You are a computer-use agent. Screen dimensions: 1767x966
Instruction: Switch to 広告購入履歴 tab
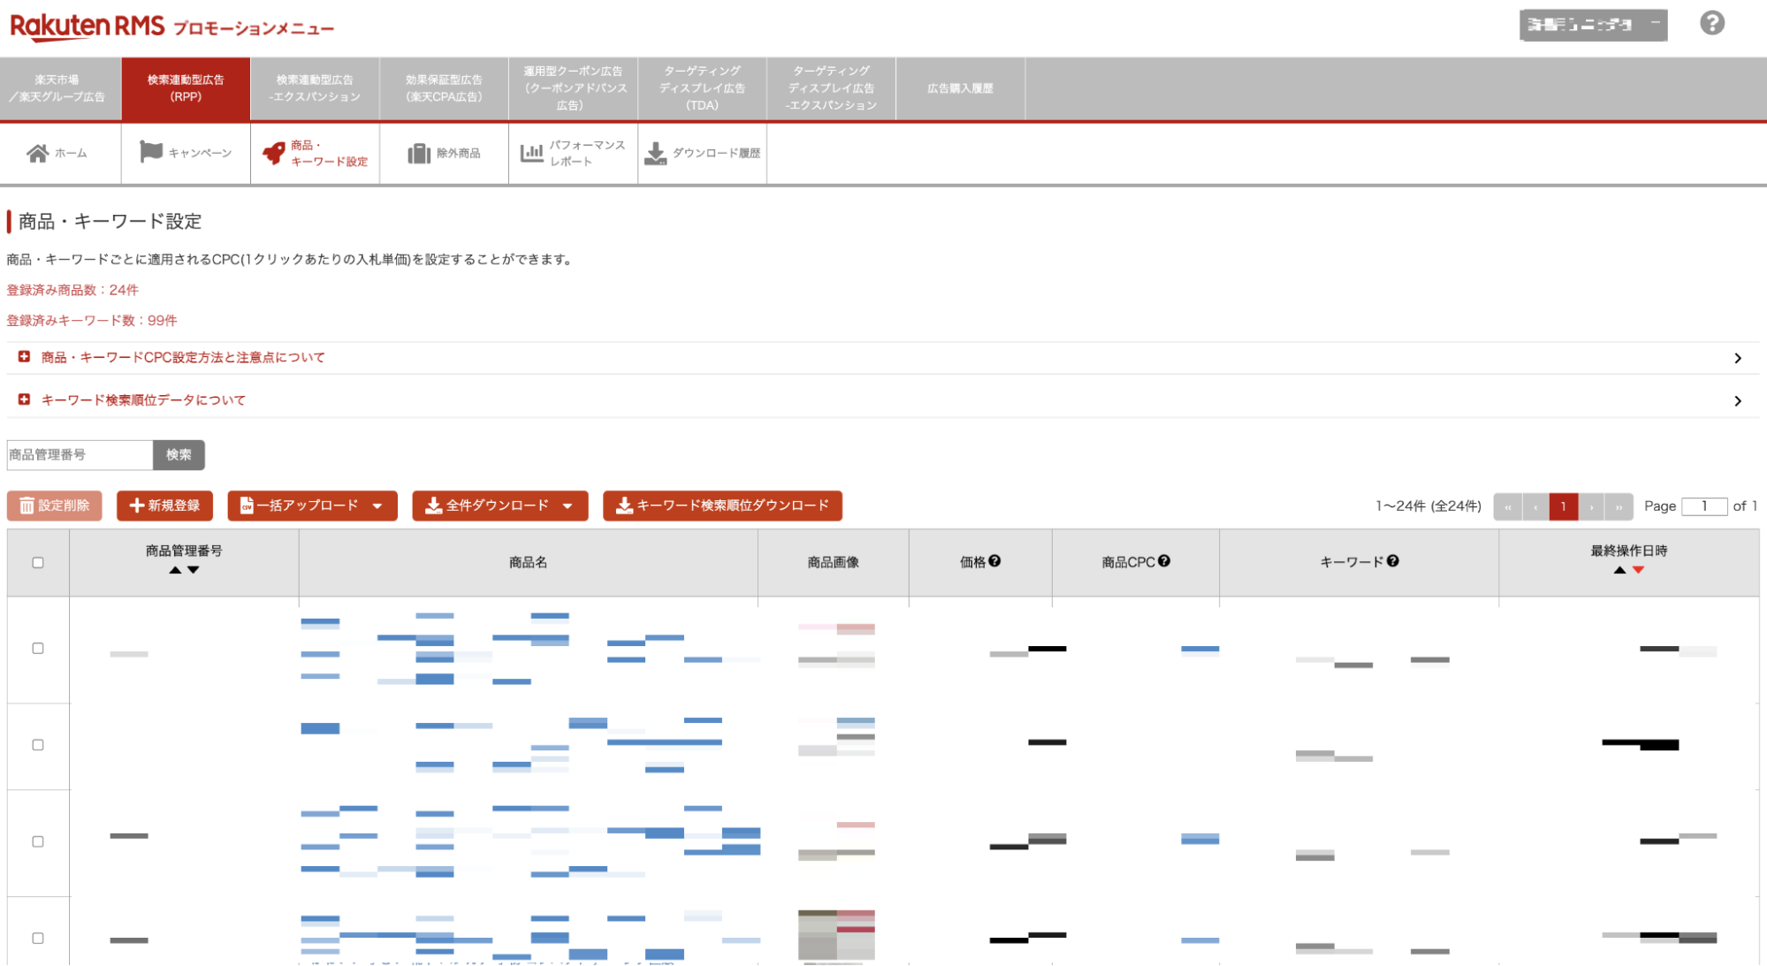(960, 88)
